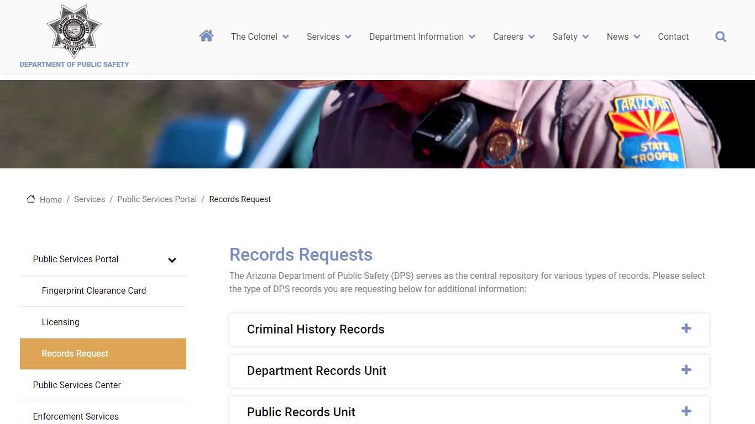
Task: Open Careers dropdown chevron
Action: pyautogui.click(x=532, y=37)
